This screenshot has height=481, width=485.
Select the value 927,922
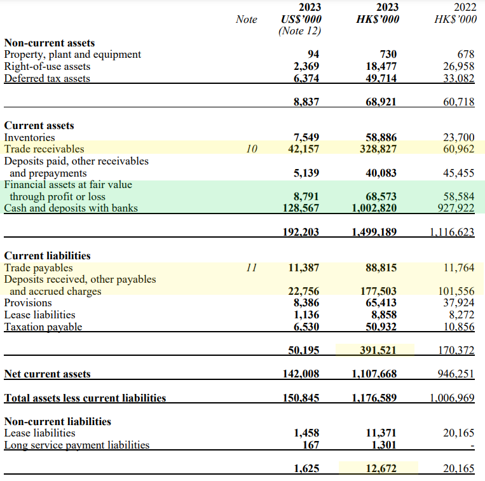(456, 208)
